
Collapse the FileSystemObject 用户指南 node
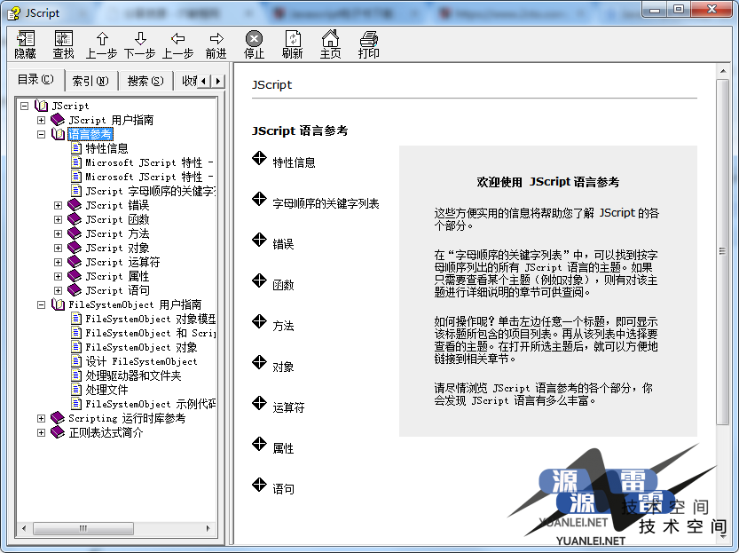coord(42,305)
